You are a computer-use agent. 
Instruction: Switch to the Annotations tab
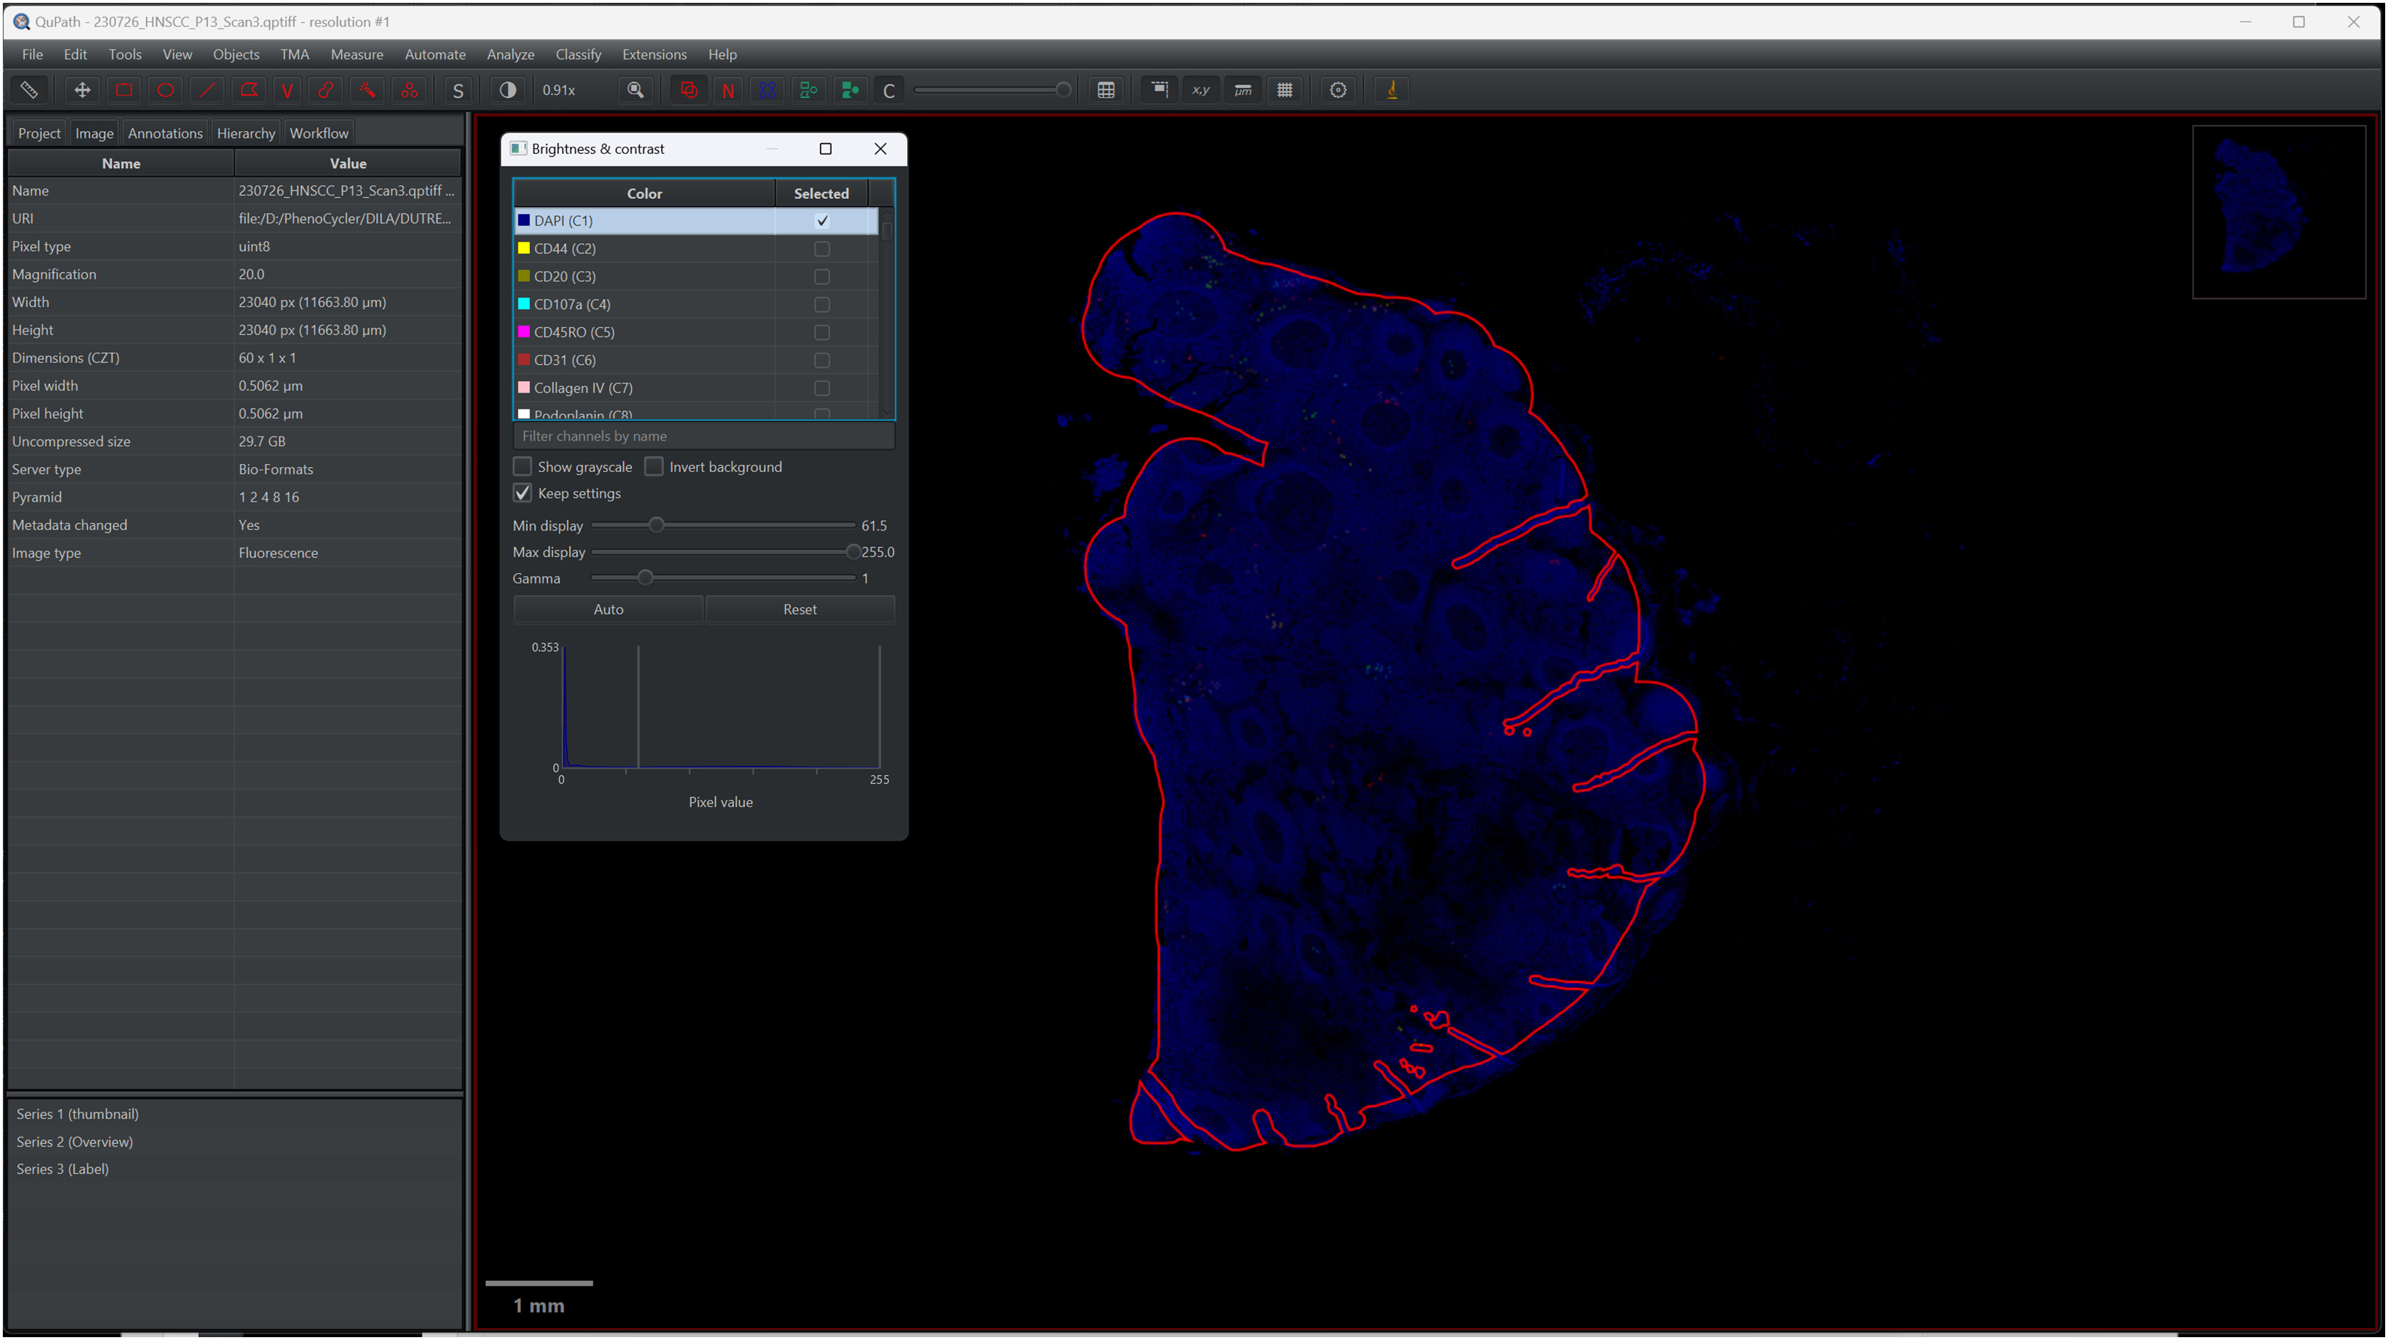tap(165, 133)
